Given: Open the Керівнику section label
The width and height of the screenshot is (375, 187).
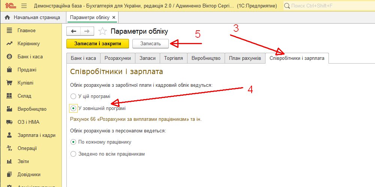Looking at the screenshot, I should coord(29,44).
